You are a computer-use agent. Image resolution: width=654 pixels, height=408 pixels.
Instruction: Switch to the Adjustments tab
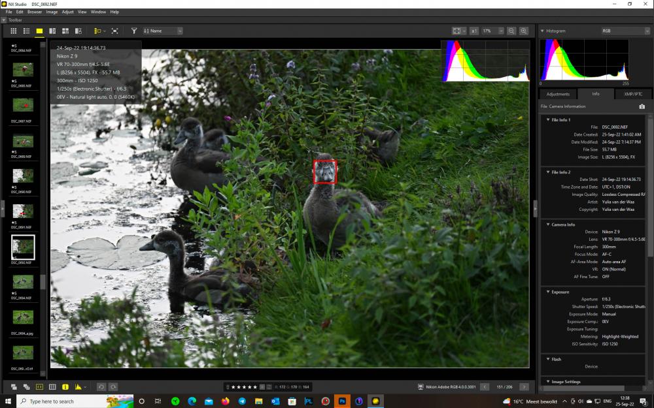tap(558, 94)
